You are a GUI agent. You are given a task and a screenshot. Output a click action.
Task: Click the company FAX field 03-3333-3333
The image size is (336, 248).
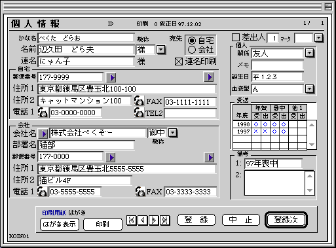point(190,192)
